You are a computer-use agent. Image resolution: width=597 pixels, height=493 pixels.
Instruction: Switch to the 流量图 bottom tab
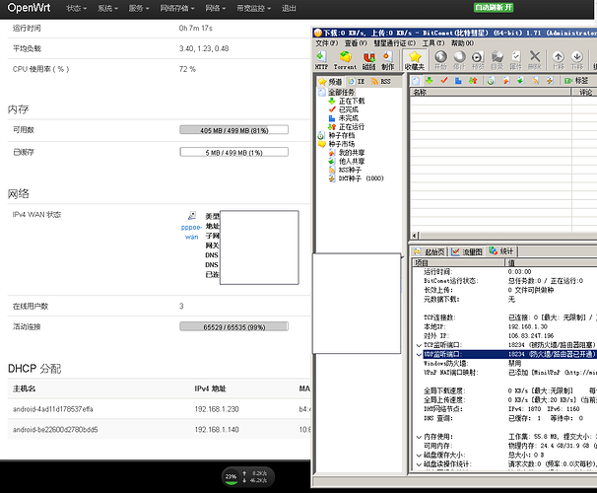coord(467,251)
